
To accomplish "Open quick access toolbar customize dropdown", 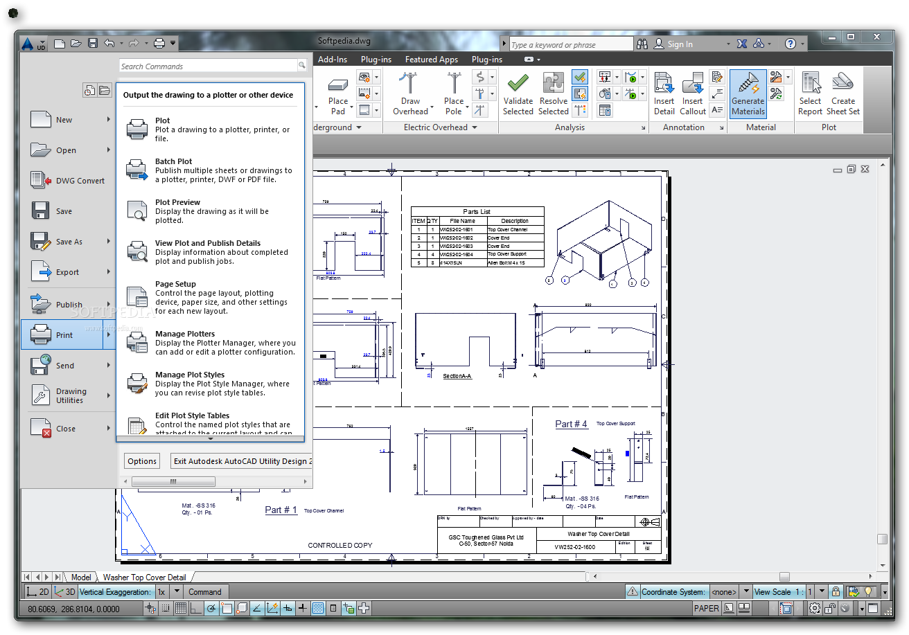I will coord(173,44).
